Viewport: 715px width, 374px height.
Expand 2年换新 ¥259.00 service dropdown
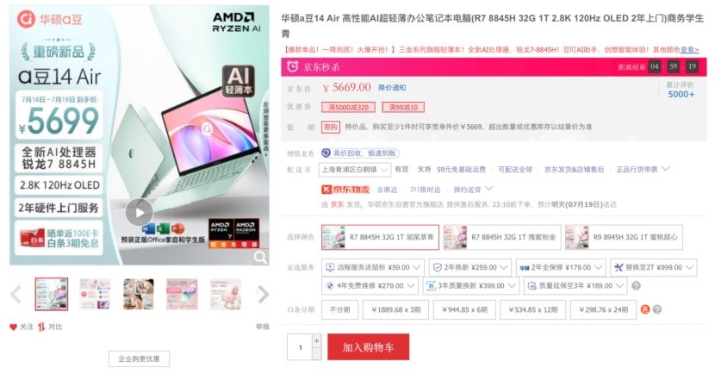pos(470,267)
